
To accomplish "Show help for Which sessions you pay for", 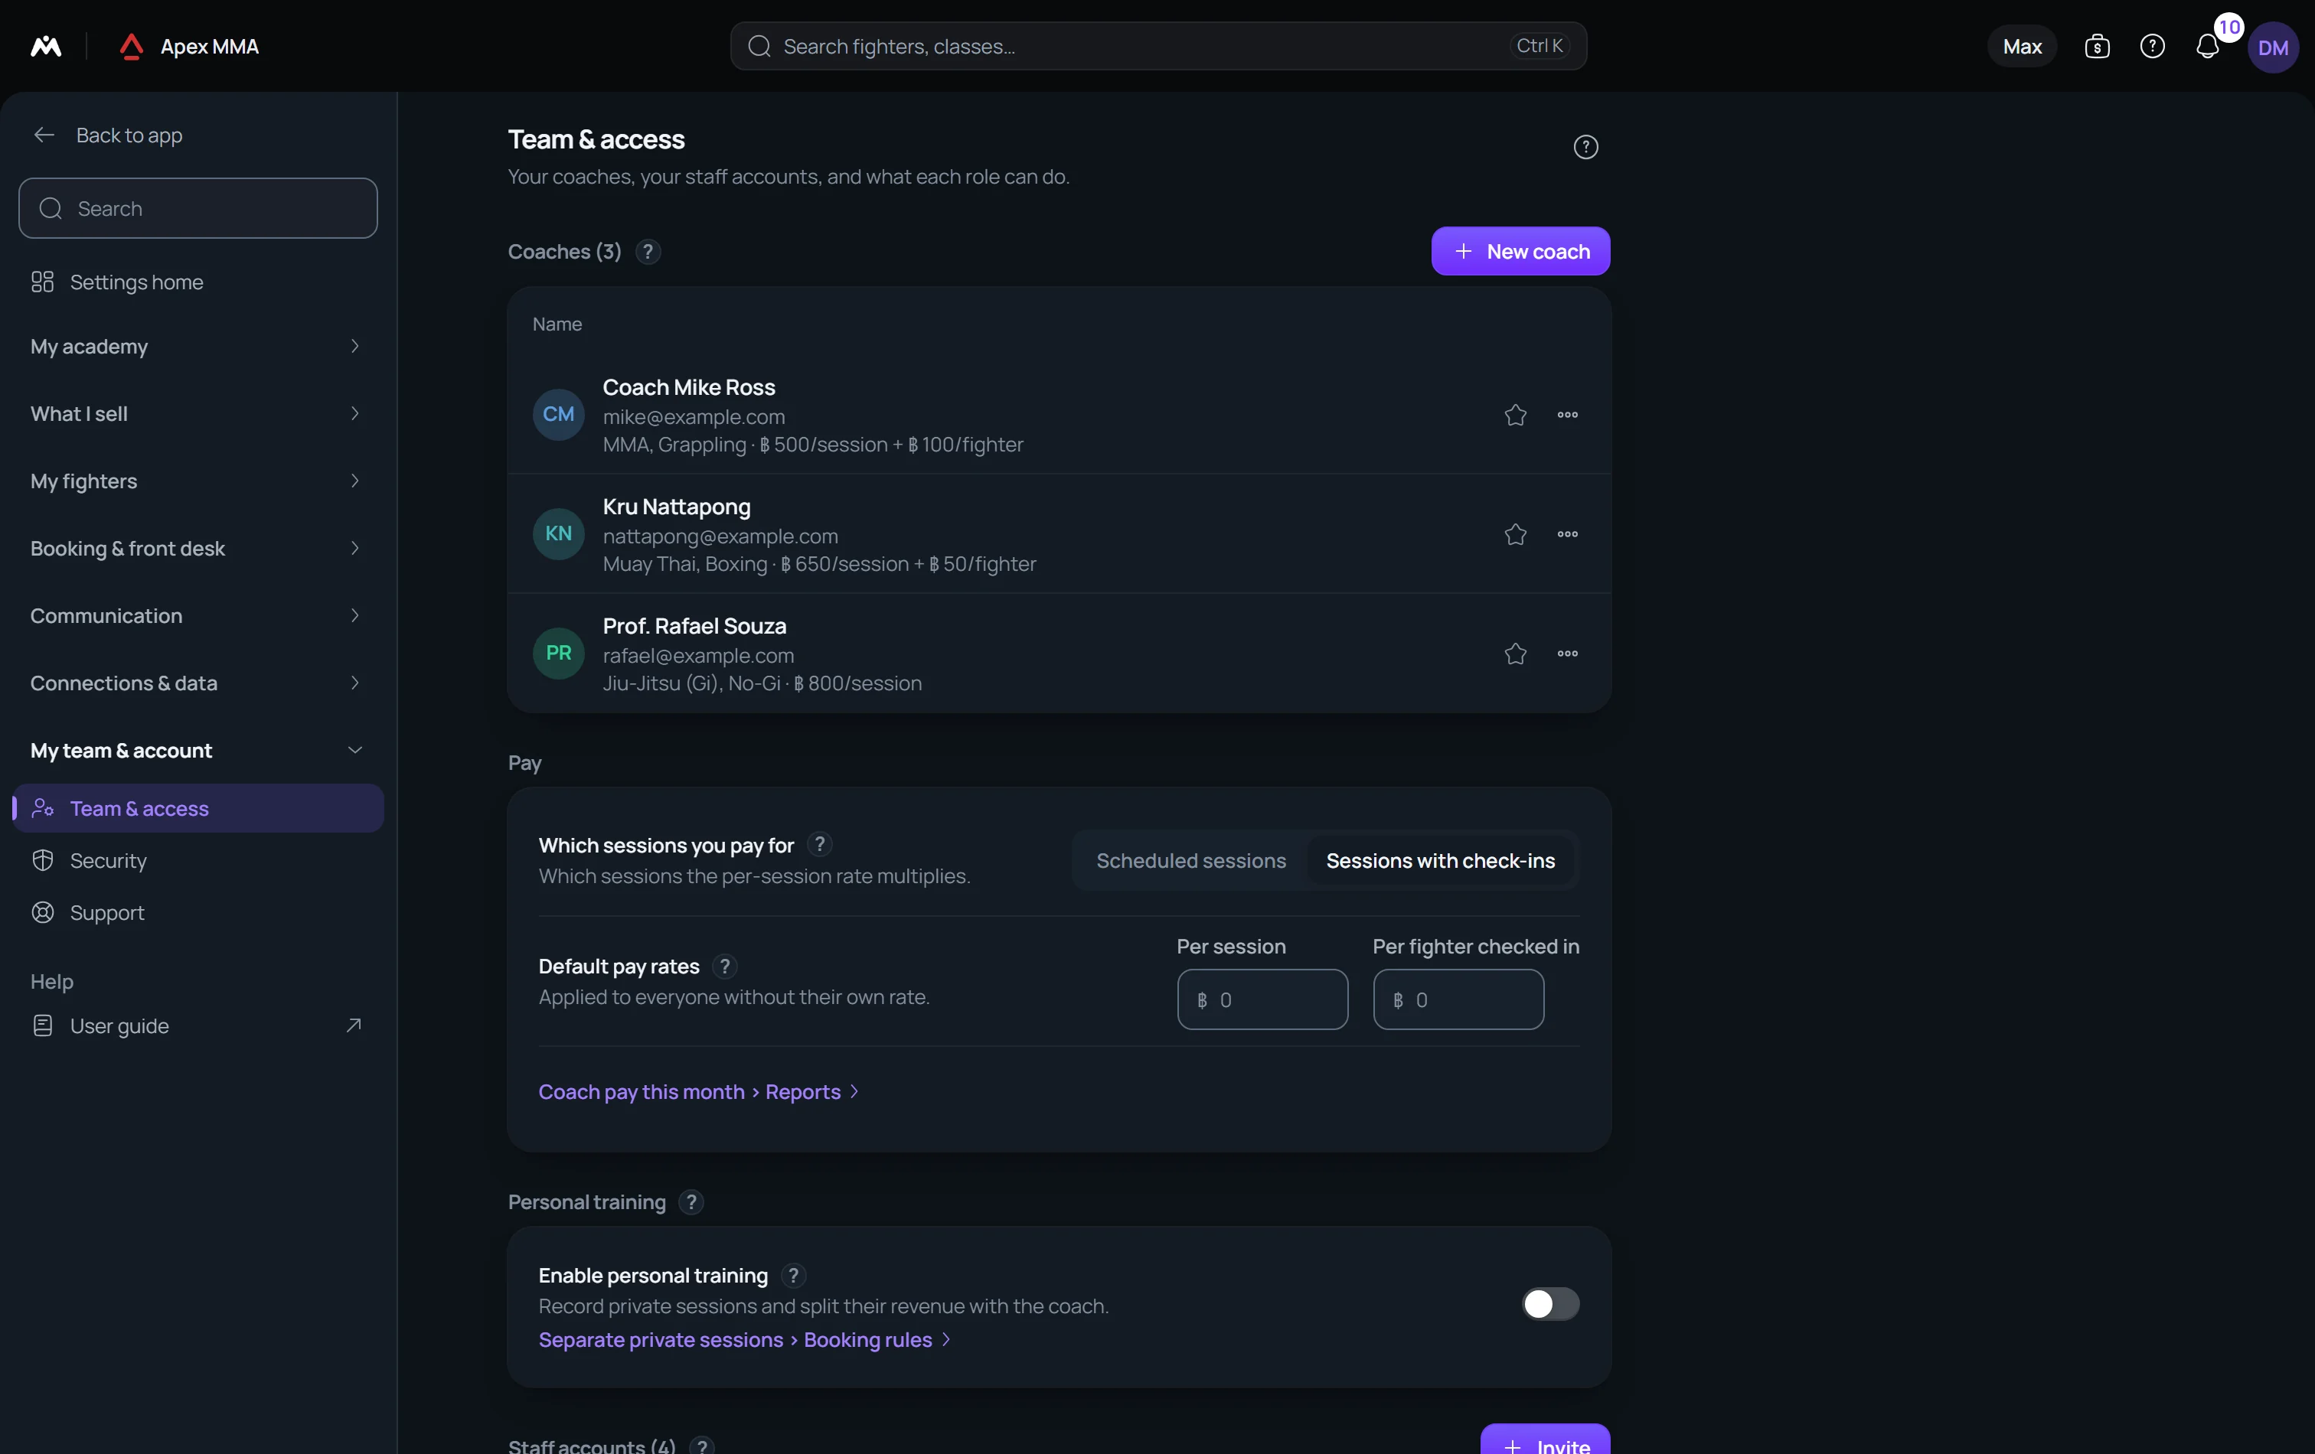I will (819, 844).
